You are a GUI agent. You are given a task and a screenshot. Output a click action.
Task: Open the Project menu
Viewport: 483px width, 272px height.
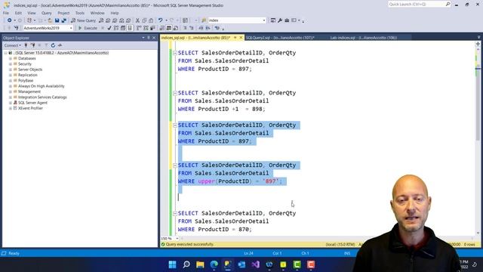pos(63,13)
